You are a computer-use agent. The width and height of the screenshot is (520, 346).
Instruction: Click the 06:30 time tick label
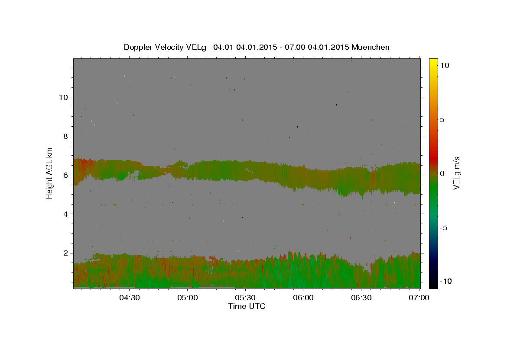(x=361, y=298)
